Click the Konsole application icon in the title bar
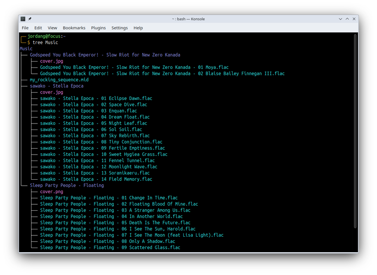The image size is (377, 275). [22, 19]
